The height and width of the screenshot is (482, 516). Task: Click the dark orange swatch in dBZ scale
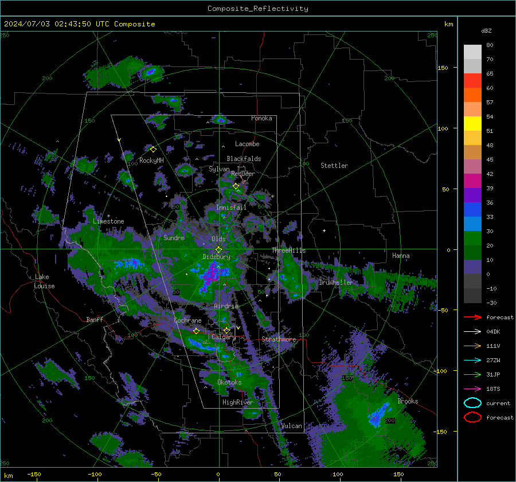[472, 95]
